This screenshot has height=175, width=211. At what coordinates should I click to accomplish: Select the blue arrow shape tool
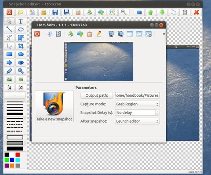point(9,63)
